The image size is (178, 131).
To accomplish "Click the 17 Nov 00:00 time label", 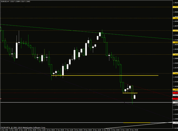I will click(60, 130).
